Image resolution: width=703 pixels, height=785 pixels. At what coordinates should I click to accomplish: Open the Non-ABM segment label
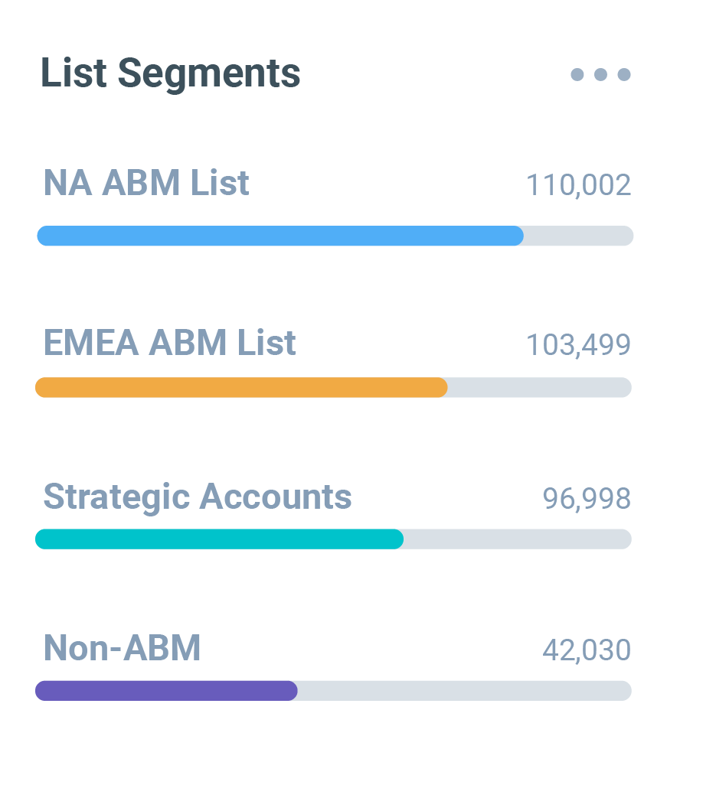(x=122, y=648)
